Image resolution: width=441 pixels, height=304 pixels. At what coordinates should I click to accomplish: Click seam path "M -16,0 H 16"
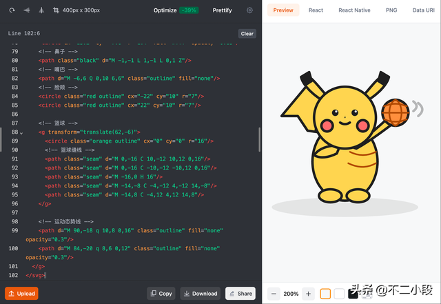click(103, 177)
